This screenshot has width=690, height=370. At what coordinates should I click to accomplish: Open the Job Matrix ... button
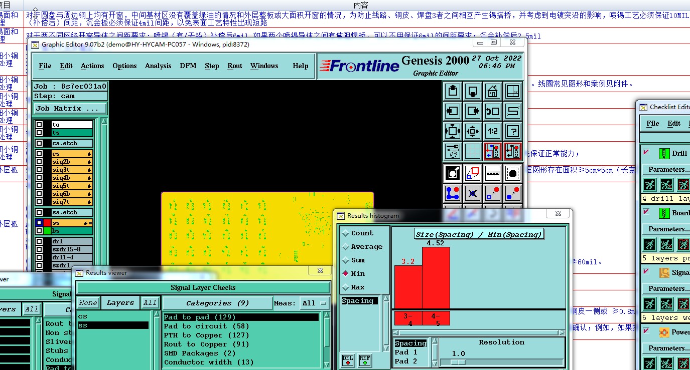tap(70, 108)
